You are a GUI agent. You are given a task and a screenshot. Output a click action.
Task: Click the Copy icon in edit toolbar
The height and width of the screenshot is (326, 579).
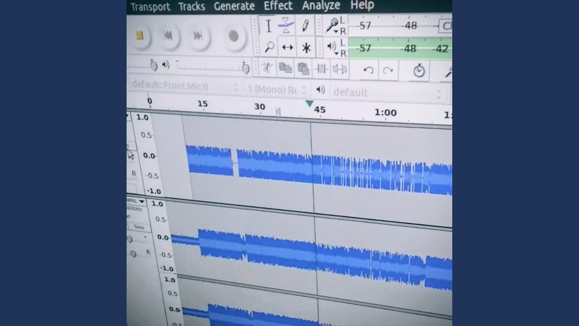tap(285, 68)
